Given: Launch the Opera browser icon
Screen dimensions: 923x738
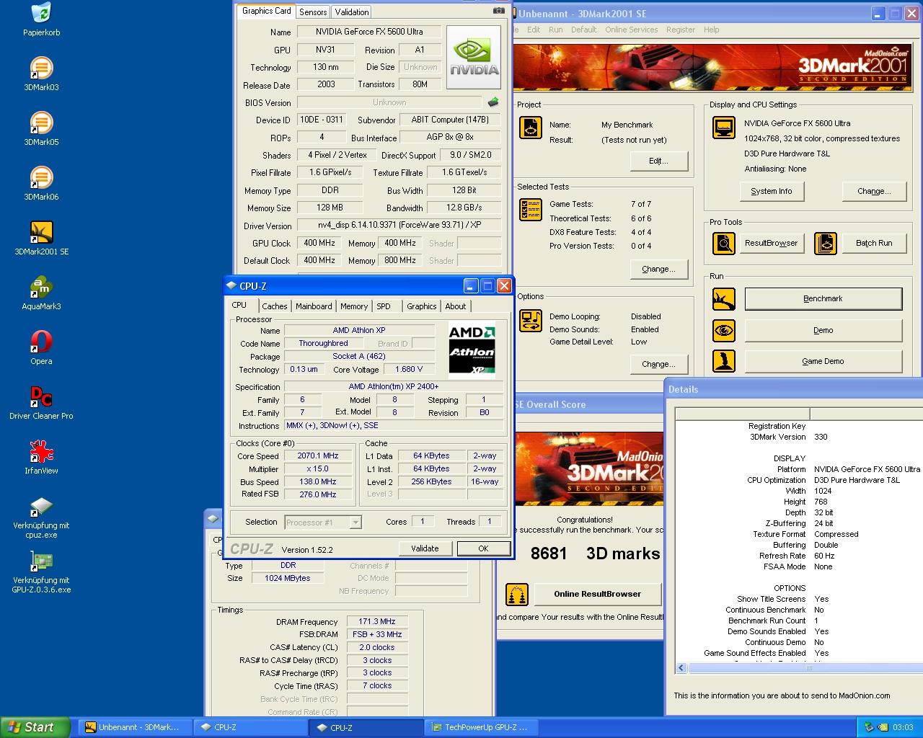Looking at the screenshot, I should 41,342.
